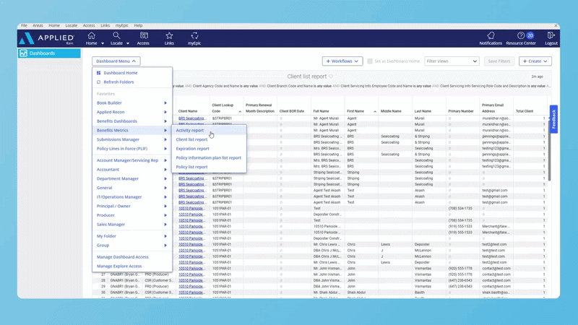Open the Sales Manager submenu
This screenshot has width=578, height=325.
coord(132,225)
